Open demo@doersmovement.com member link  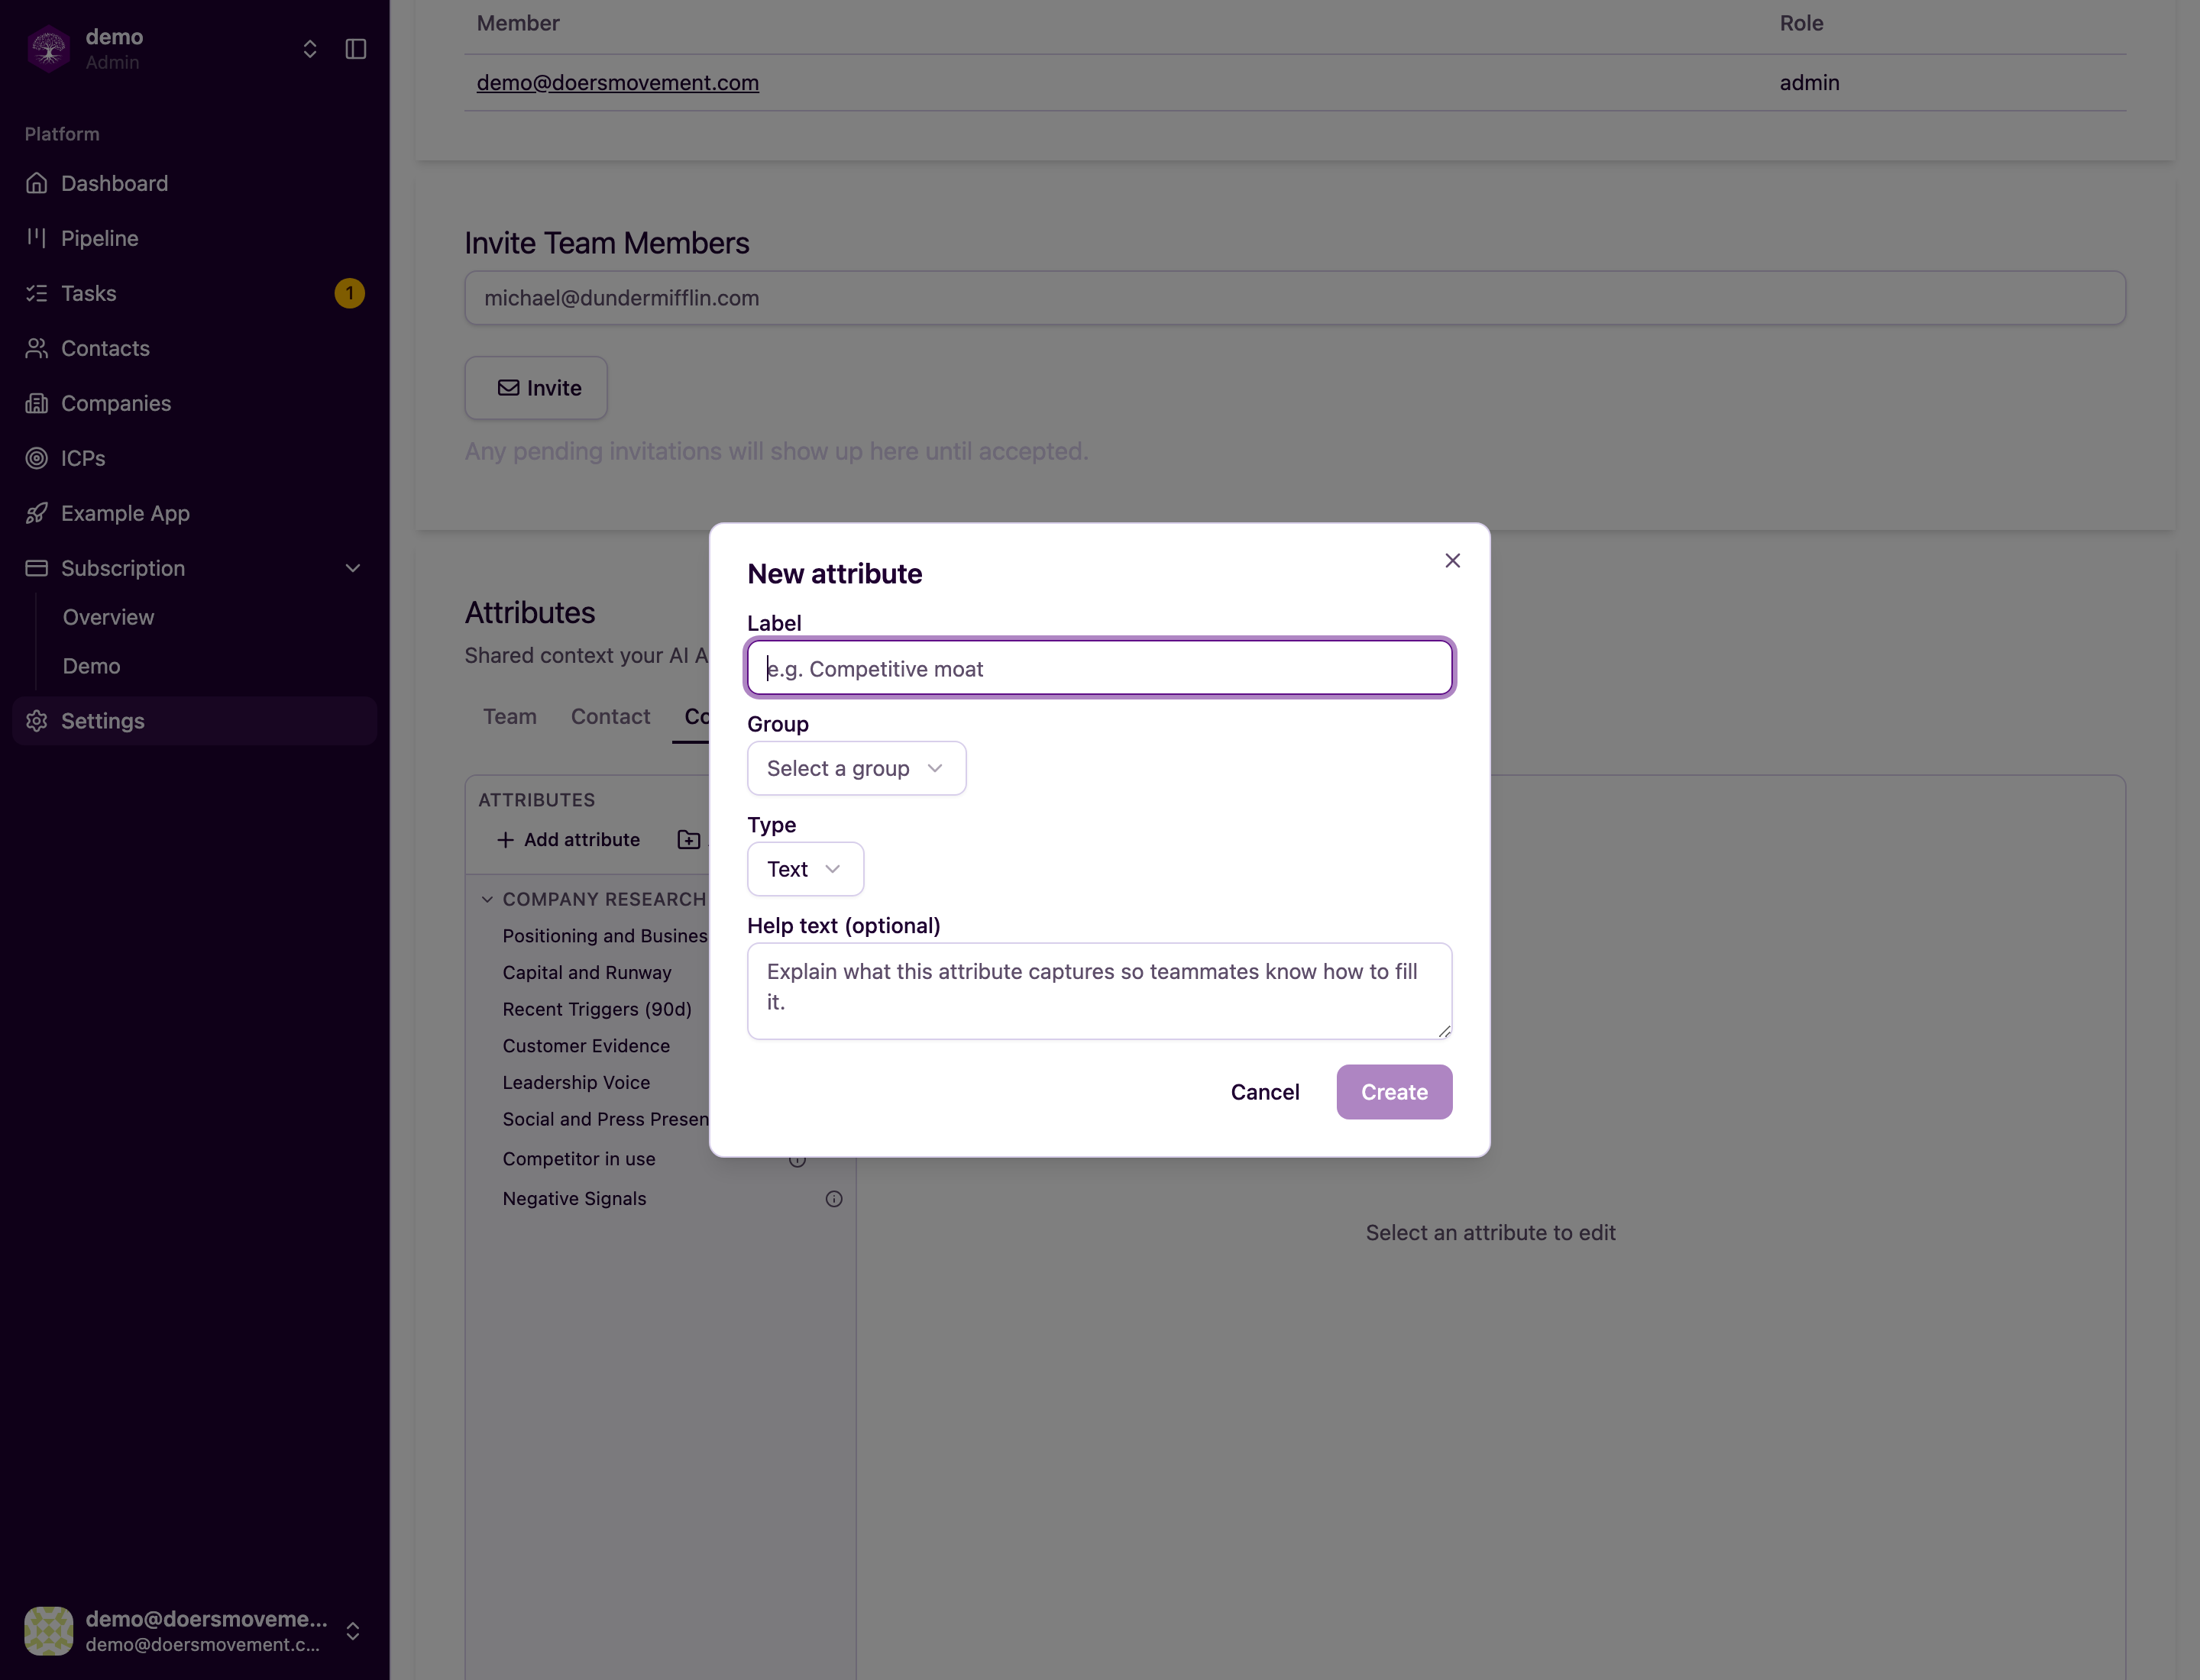coord(617,83)
